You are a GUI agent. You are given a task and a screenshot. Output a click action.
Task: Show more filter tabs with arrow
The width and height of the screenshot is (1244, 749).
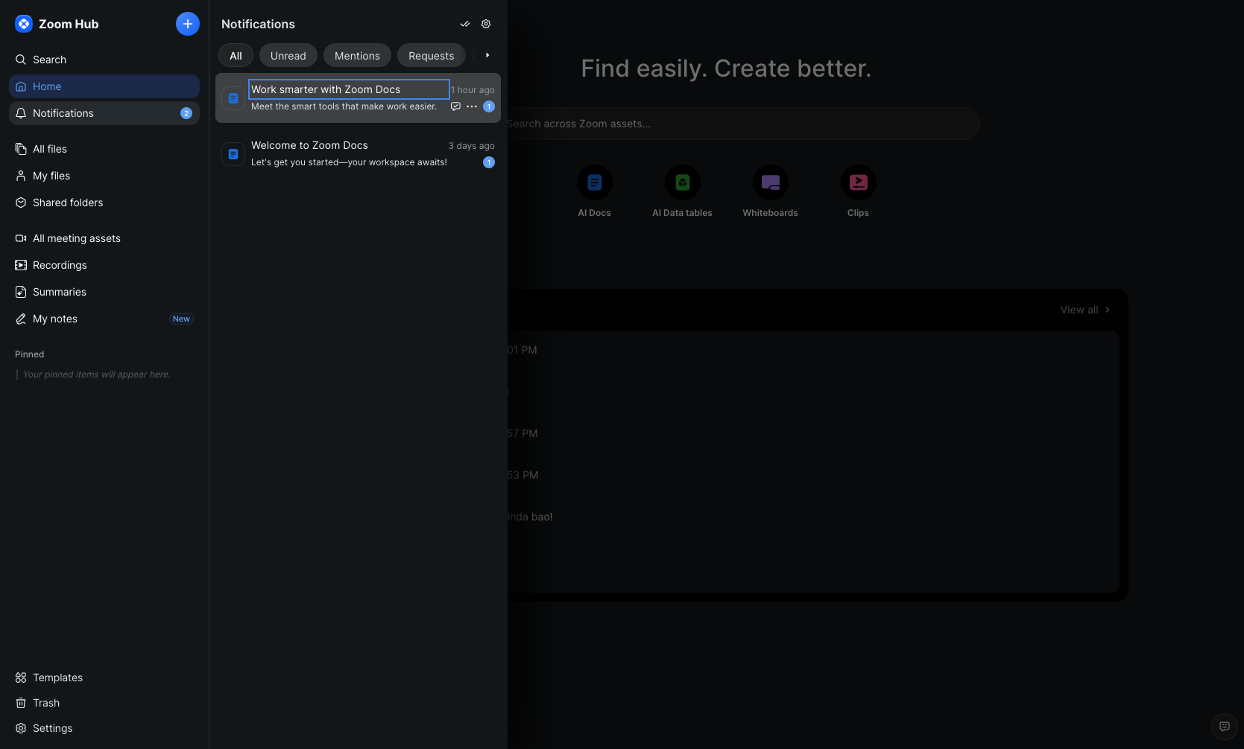487,55
